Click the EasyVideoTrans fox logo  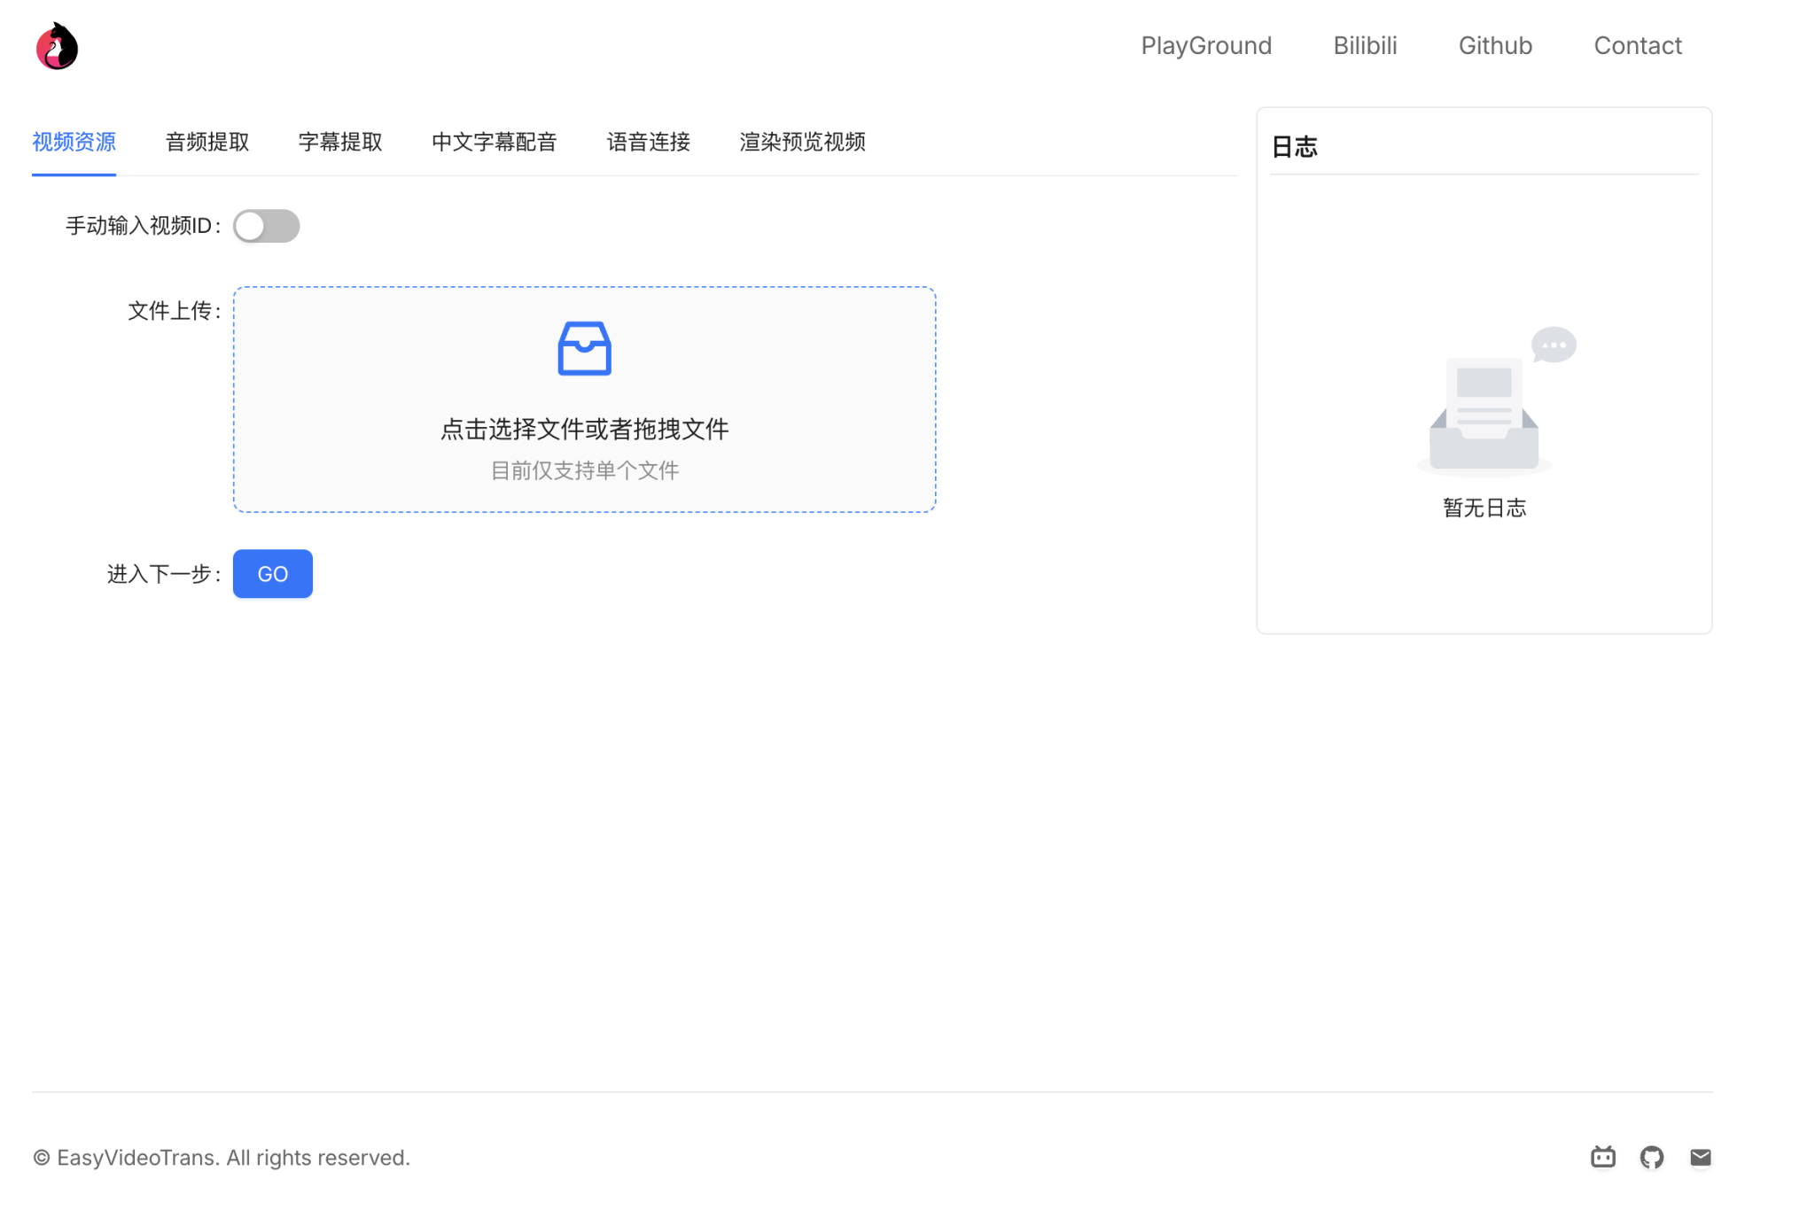point(57,46)
